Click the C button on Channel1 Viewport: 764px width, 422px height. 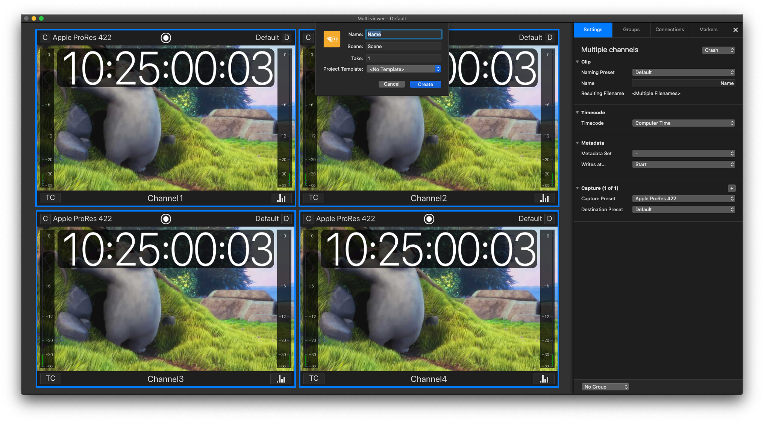45,38
